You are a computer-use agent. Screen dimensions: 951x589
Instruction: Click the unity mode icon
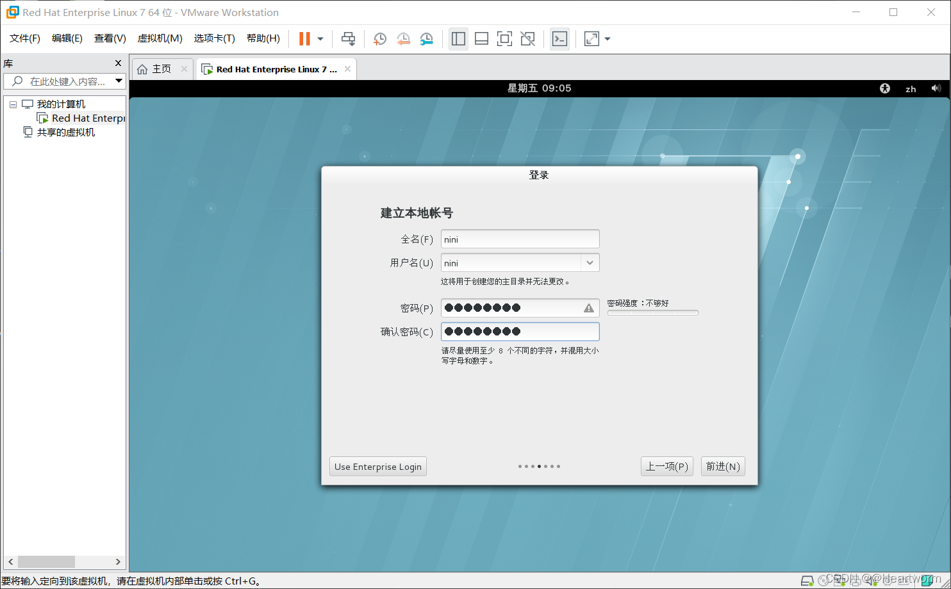point(527,39)
